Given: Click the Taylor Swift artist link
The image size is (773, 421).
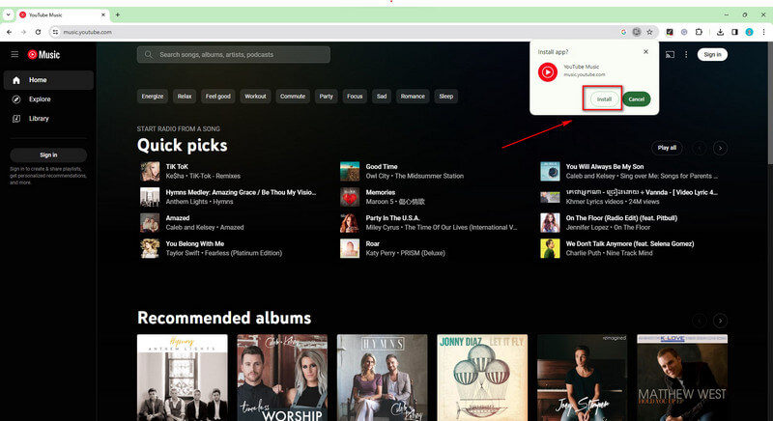Looking at the screenshot, I should [x=183, y=253].
